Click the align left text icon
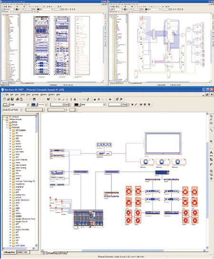Screen dimensions: 214x259 pyautogui.click(x=141, y=105)
